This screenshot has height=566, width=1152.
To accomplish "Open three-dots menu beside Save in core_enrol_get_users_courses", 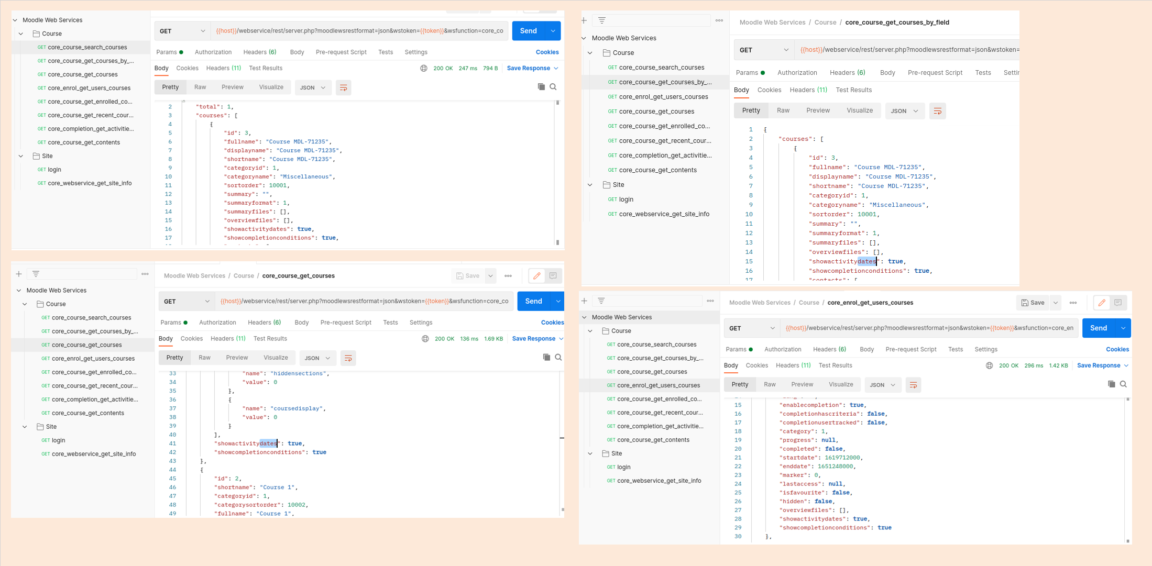I will pos(1073,303).
